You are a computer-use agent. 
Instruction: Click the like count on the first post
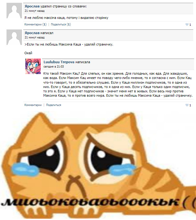click(190, 25)
